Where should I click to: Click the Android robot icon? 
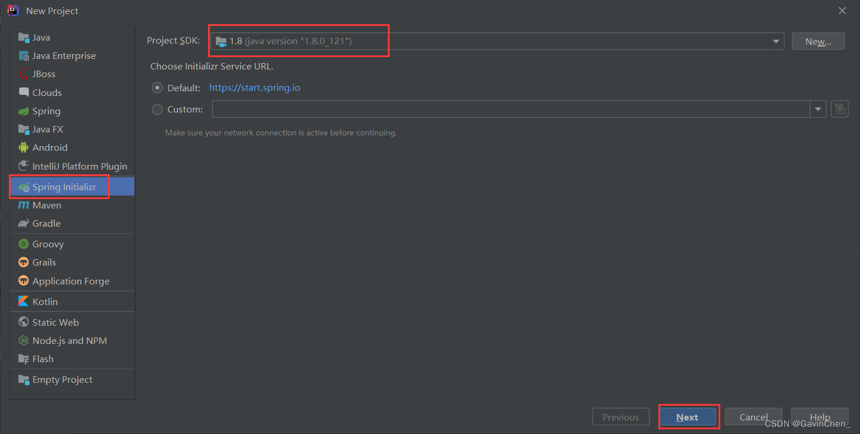point(24,148)
